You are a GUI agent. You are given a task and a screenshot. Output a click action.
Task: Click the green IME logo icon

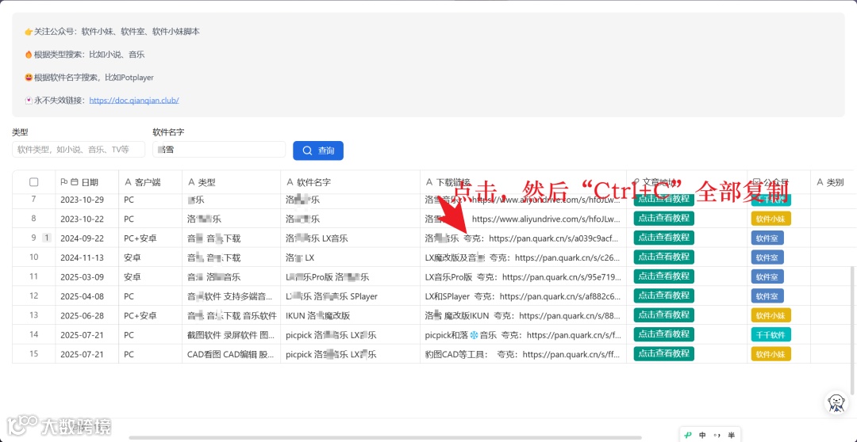[688, 435]
